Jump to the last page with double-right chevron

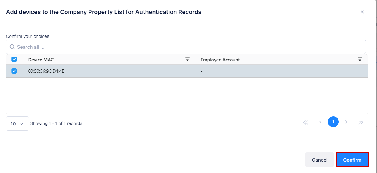(361, 122)
